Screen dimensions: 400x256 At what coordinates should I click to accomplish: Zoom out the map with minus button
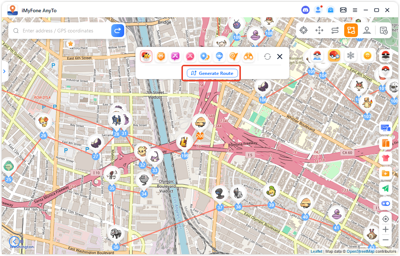pos(386,240)
